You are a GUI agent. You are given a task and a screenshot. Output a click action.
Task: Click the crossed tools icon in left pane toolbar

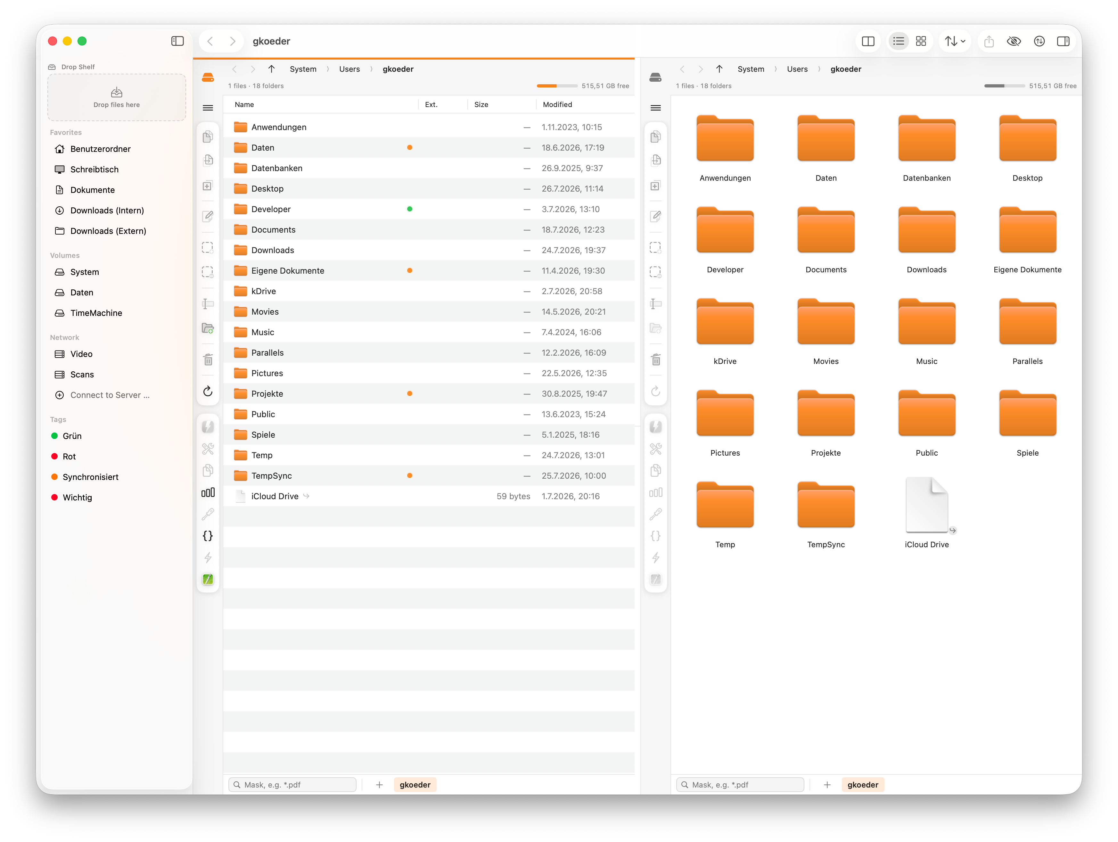point(208,449)
